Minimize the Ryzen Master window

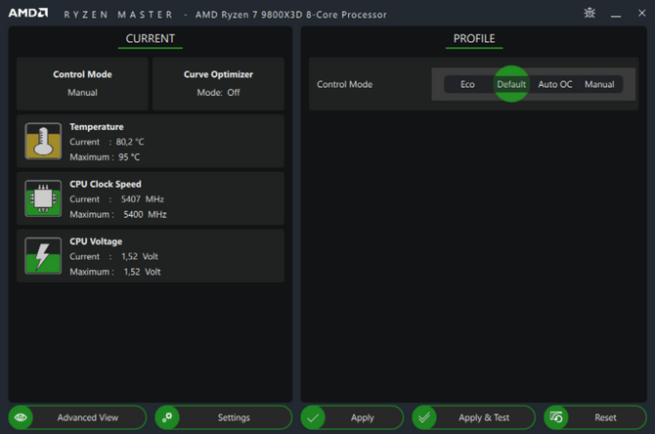615,14
